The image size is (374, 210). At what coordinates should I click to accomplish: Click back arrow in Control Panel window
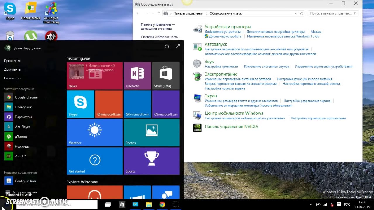coord(138,13)
